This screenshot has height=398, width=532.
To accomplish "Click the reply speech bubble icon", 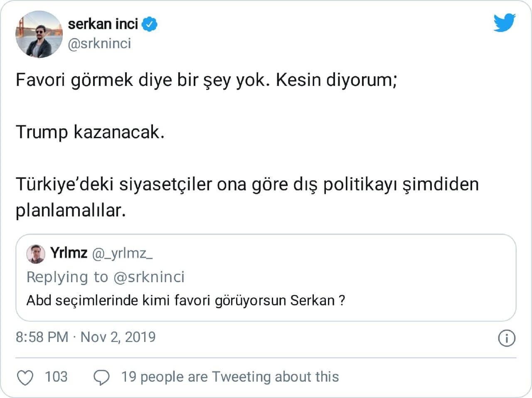I will coord(101,377).
